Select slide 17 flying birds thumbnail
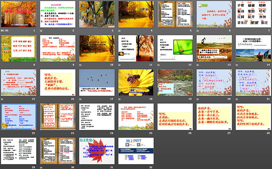This screenshot has width=272, height=169. point(97,82)
